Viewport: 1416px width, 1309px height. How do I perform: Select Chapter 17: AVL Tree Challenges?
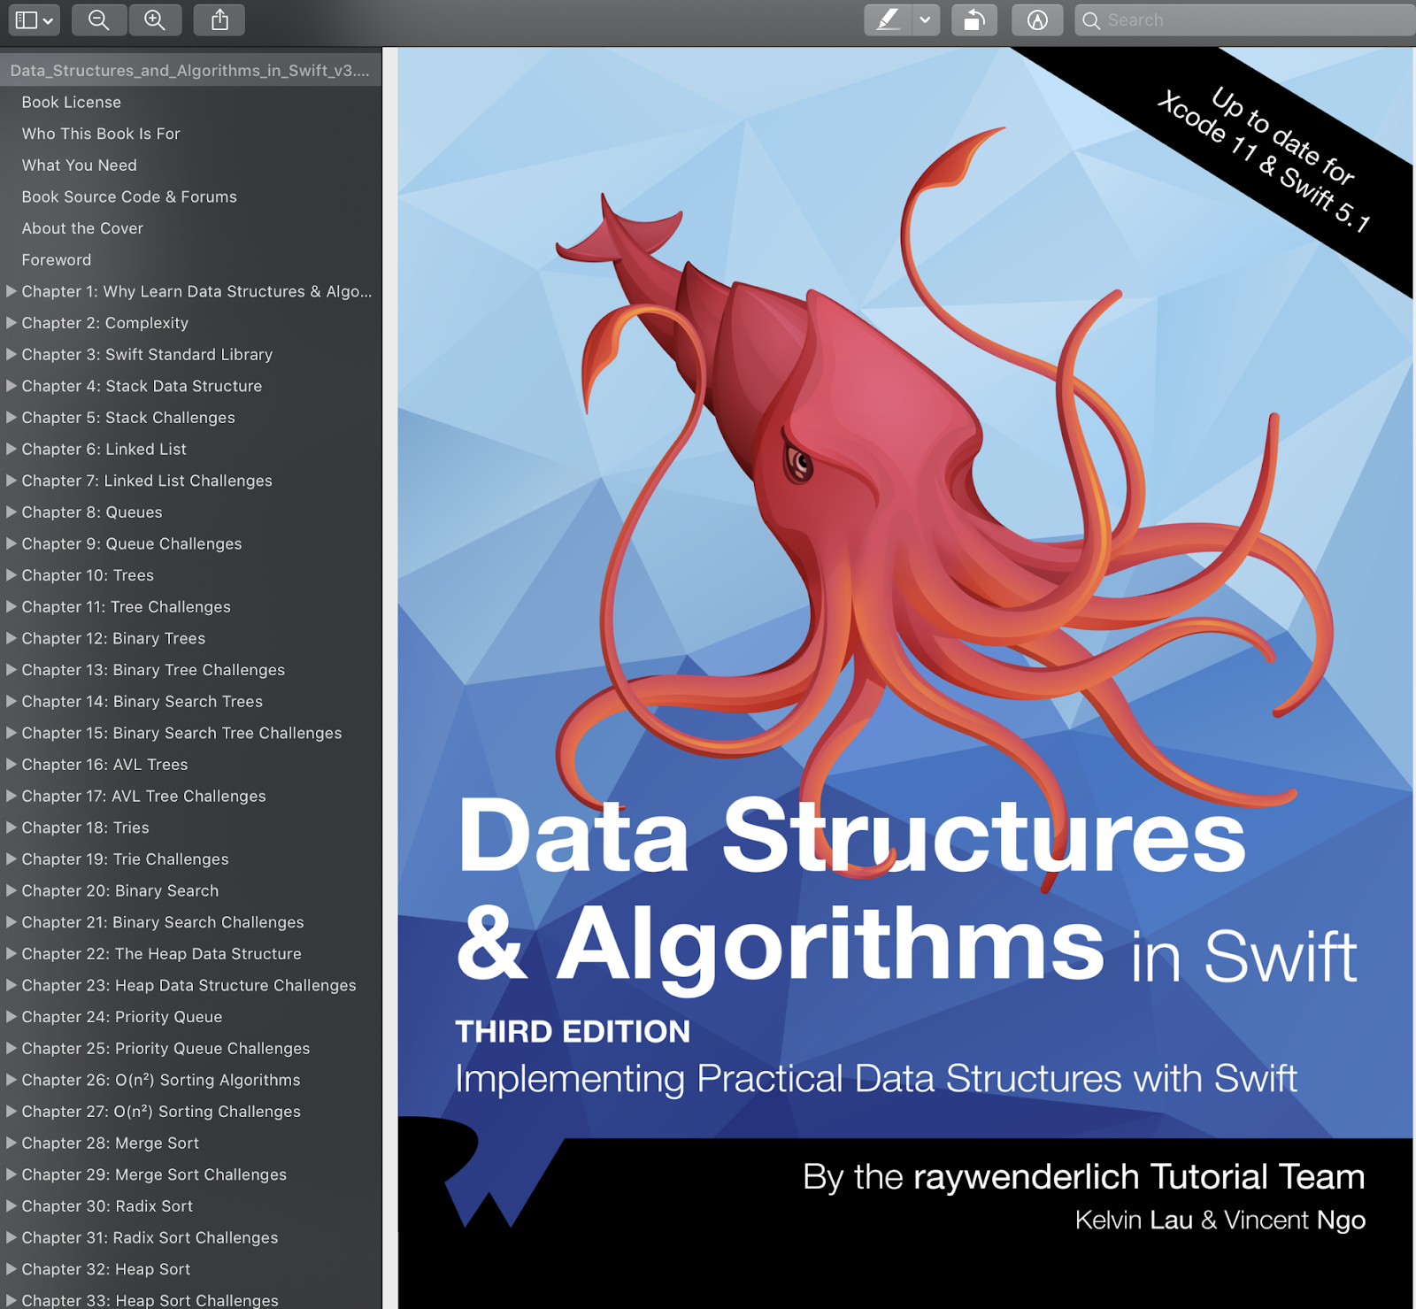pyautogui.click(x=143, y=797)
